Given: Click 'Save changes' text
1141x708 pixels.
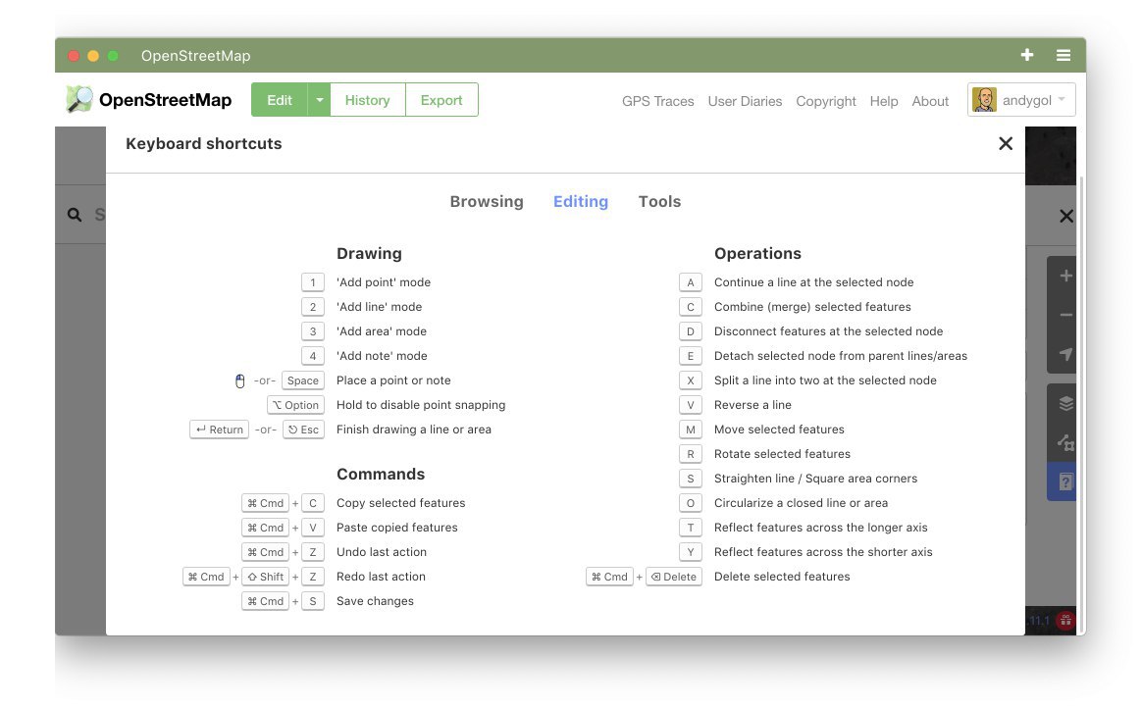Looking at the screenshot, I should coord(375,601).
